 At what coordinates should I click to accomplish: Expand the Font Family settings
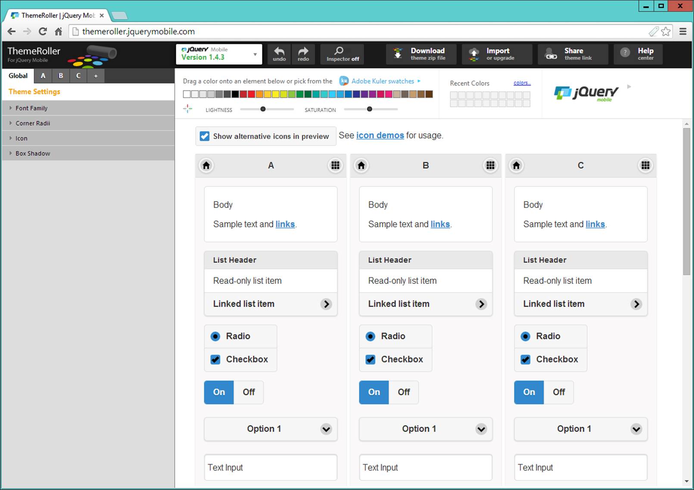coord(88,108)
